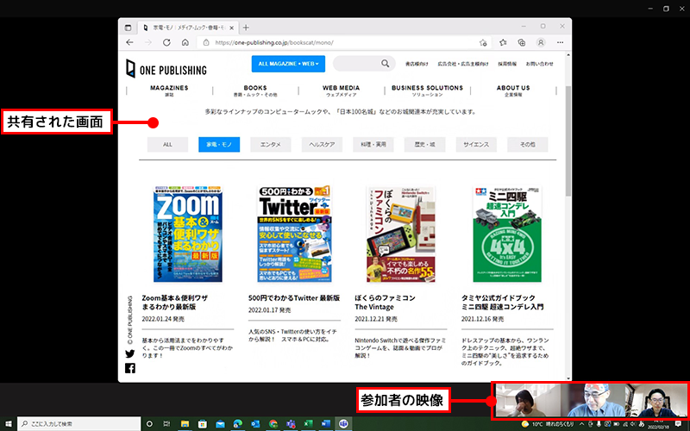Screen dimensions: 690x431
Task: Select the その他 category filter
Action: 528,144
